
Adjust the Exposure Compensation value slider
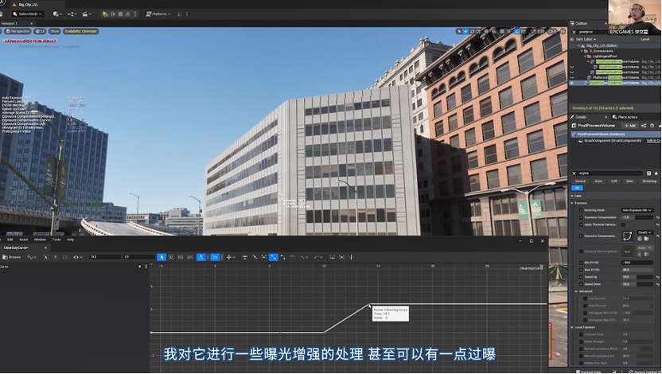pos(637,217)
